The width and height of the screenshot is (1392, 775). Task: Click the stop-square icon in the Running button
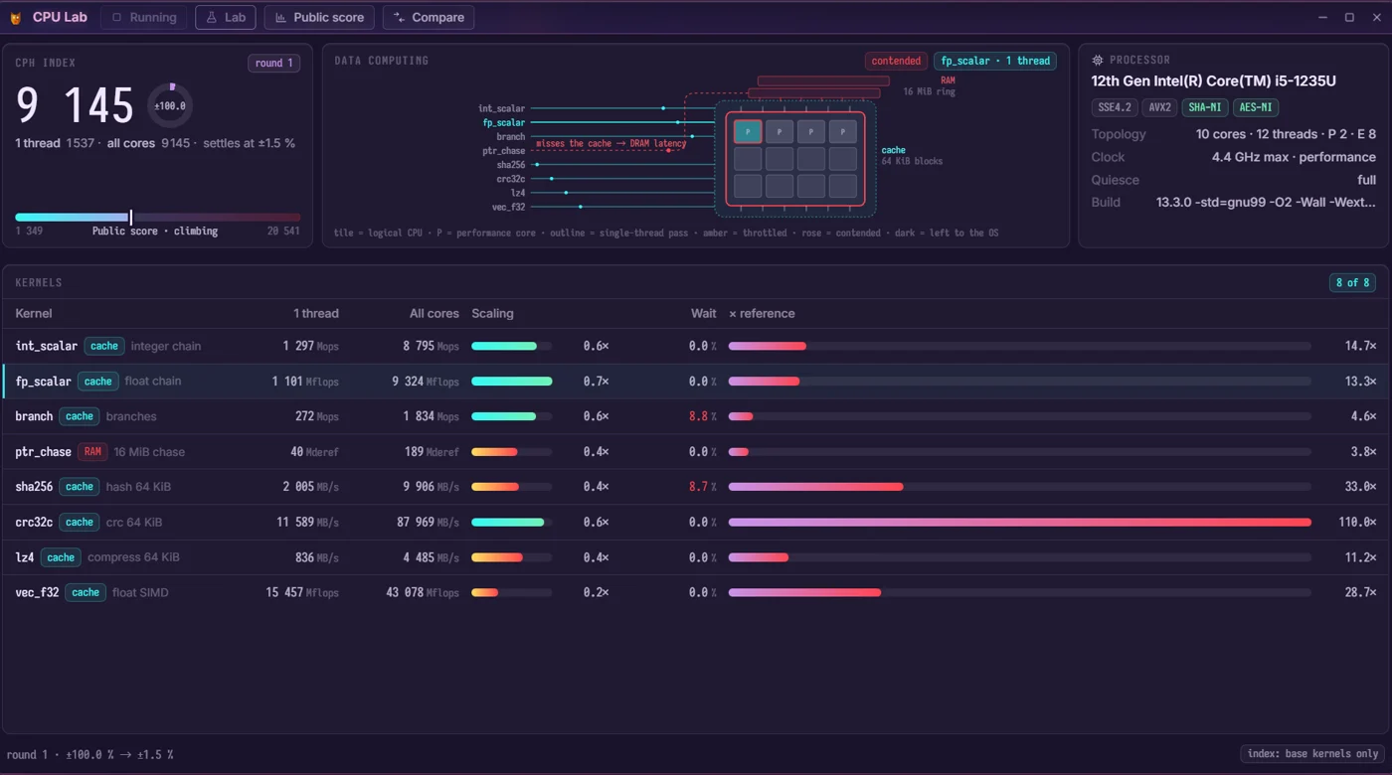[x=116, y=17]
